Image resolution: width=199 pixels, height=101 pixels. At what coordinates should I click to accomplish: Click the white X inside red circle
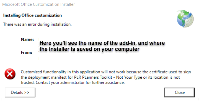(x=10, y=74)
